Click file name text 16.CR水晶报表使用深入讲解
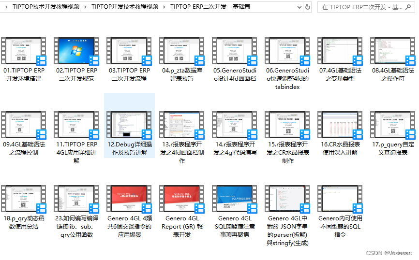Image resolution: width=419 pixels, height=260 pixels. [340, 148]
